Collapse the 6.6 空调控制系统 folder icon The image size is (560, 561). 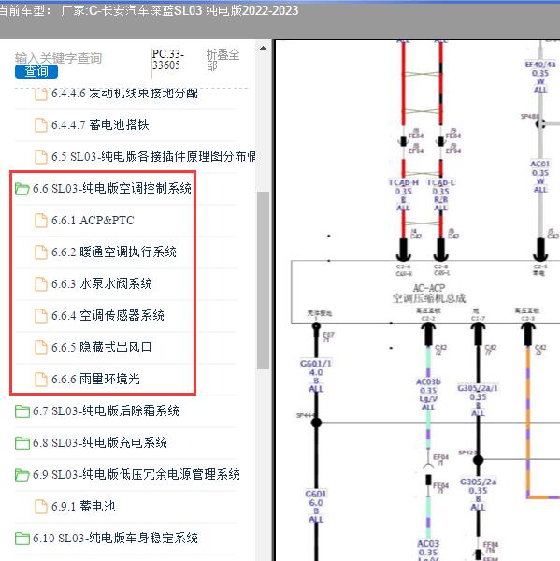[x=22, y=189]
